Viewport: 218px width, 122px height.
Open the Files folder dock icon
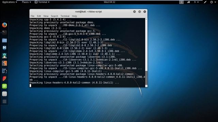[4, 40]
